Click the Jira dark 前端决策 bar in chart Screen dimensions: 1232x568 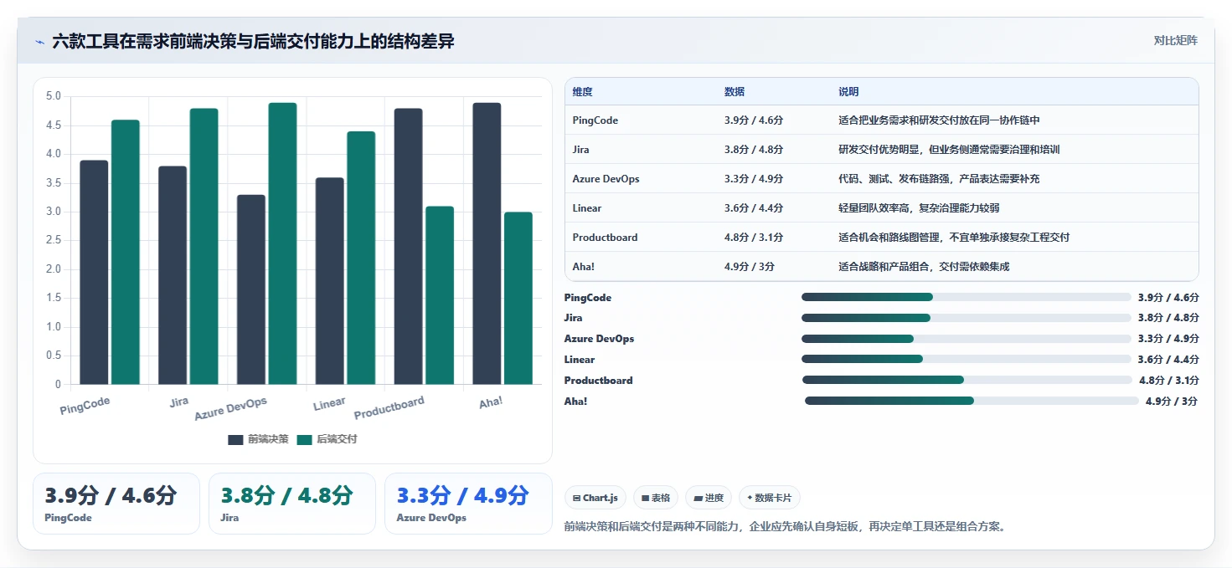[173, 275]
